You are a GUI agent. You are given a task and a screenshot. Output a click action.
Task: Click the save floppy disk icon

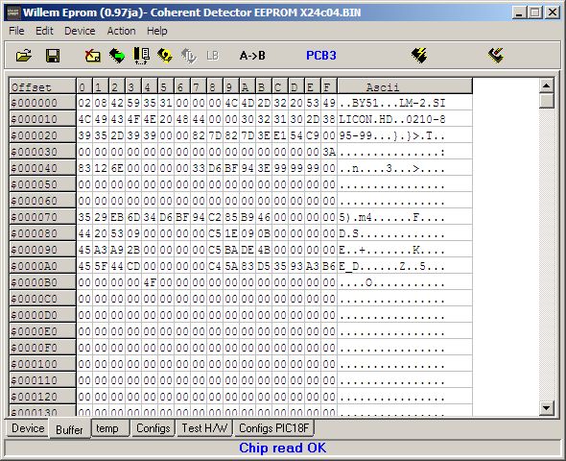pyautogui.click(x=53, y=56)
